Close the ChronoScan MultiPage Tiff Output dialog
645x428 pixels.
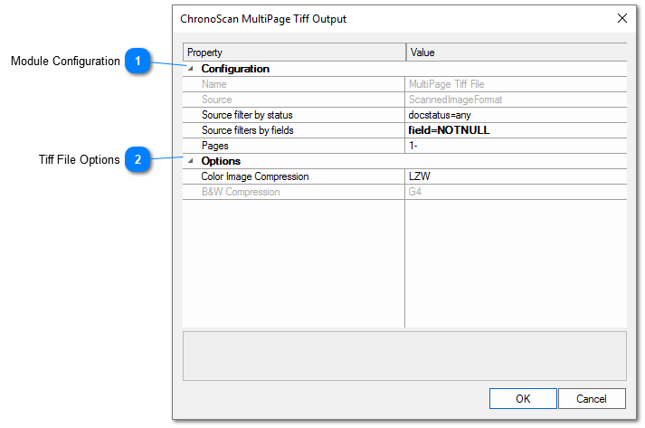622,18
